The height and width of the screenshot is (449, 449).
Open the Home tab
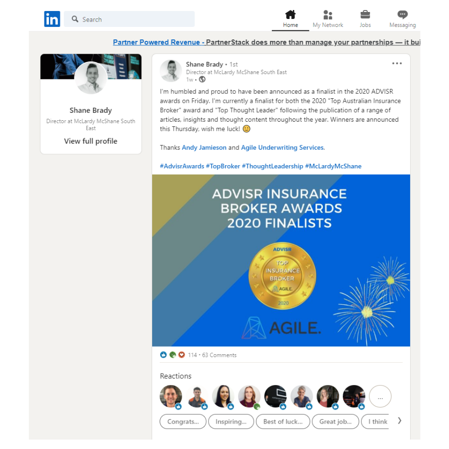coord(290,19)
